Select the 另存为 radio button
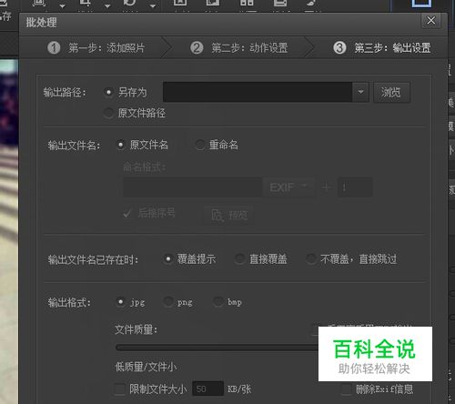 pyautogui.click(x=108, y=92)
